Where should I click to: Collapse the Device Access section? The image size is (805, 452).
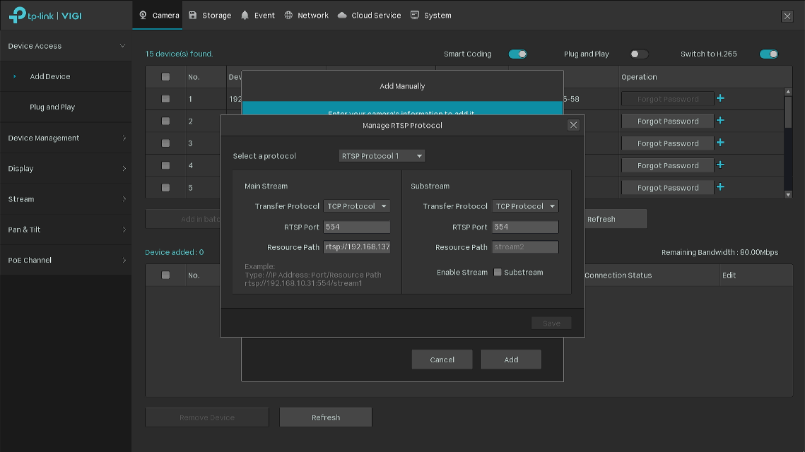coord(66,46)
